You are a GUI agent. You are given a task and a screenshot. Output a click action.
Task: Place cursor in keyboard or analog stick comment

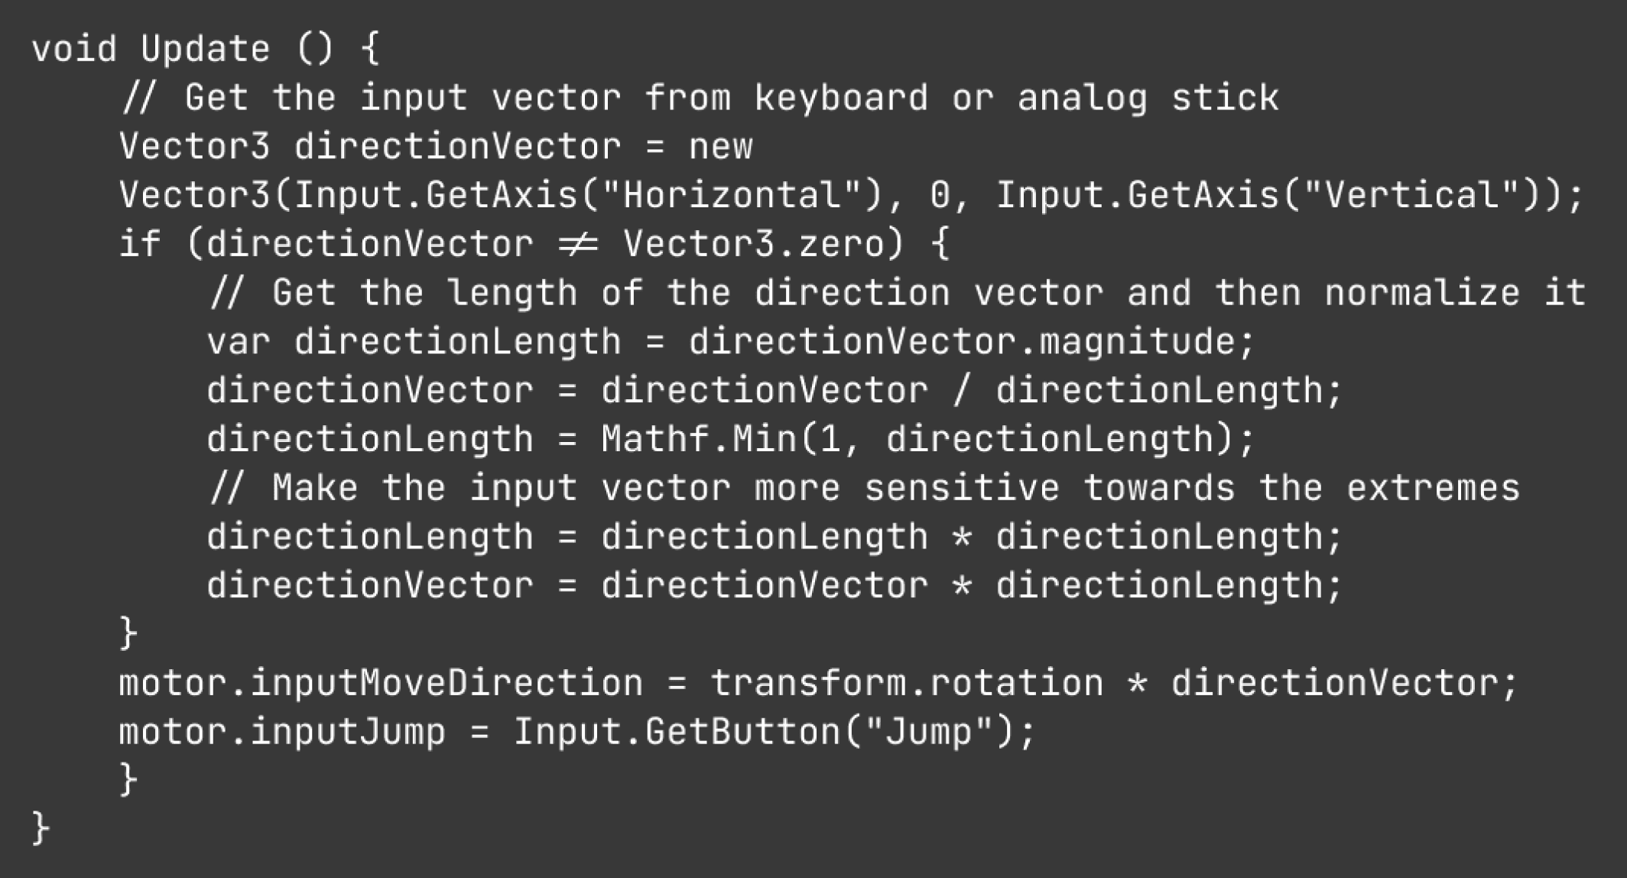[x=1016, y=99]
